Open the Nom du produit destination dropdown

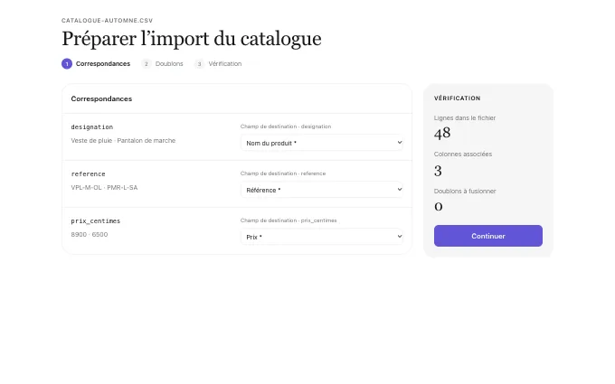[322, 143]
